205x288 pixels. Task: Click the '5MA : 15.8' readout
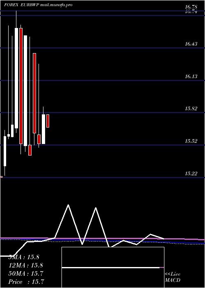[24, 257]
